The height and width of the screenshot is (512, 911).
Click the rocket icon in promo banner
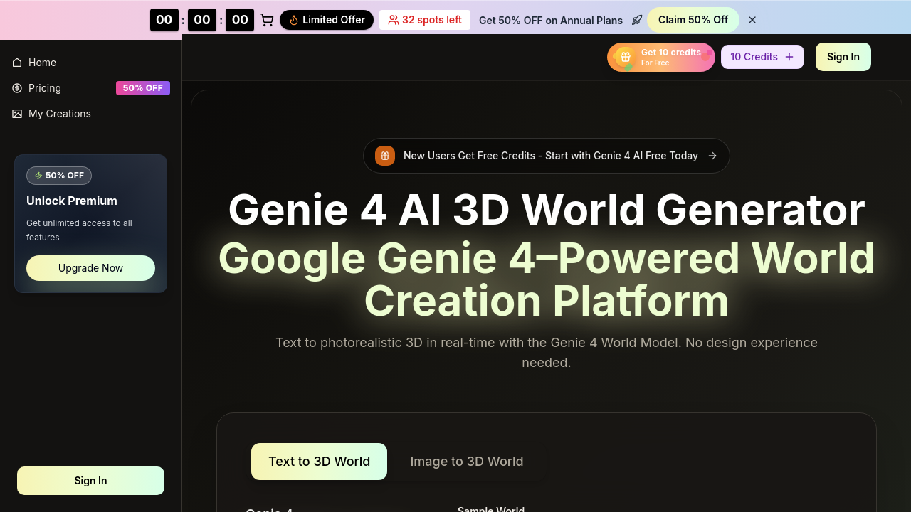click(637, 20)
